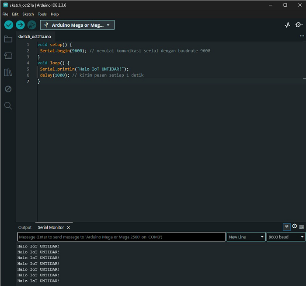Image resolution: width=306 pixels, height=286 pixels.
Task: Expand the Arduino Mega board selector dropdown
Action: [77, 25]
